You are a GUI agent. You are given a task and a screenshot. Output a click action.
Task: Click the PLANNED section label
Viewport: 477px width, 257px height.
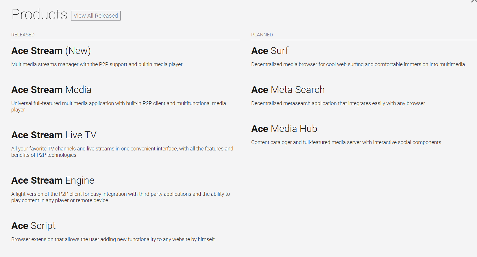pyautogui.click(x=262, y=35)
